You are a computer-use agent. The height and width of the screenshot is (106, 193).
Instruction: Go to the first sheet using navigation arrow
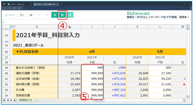click(4, 100)
